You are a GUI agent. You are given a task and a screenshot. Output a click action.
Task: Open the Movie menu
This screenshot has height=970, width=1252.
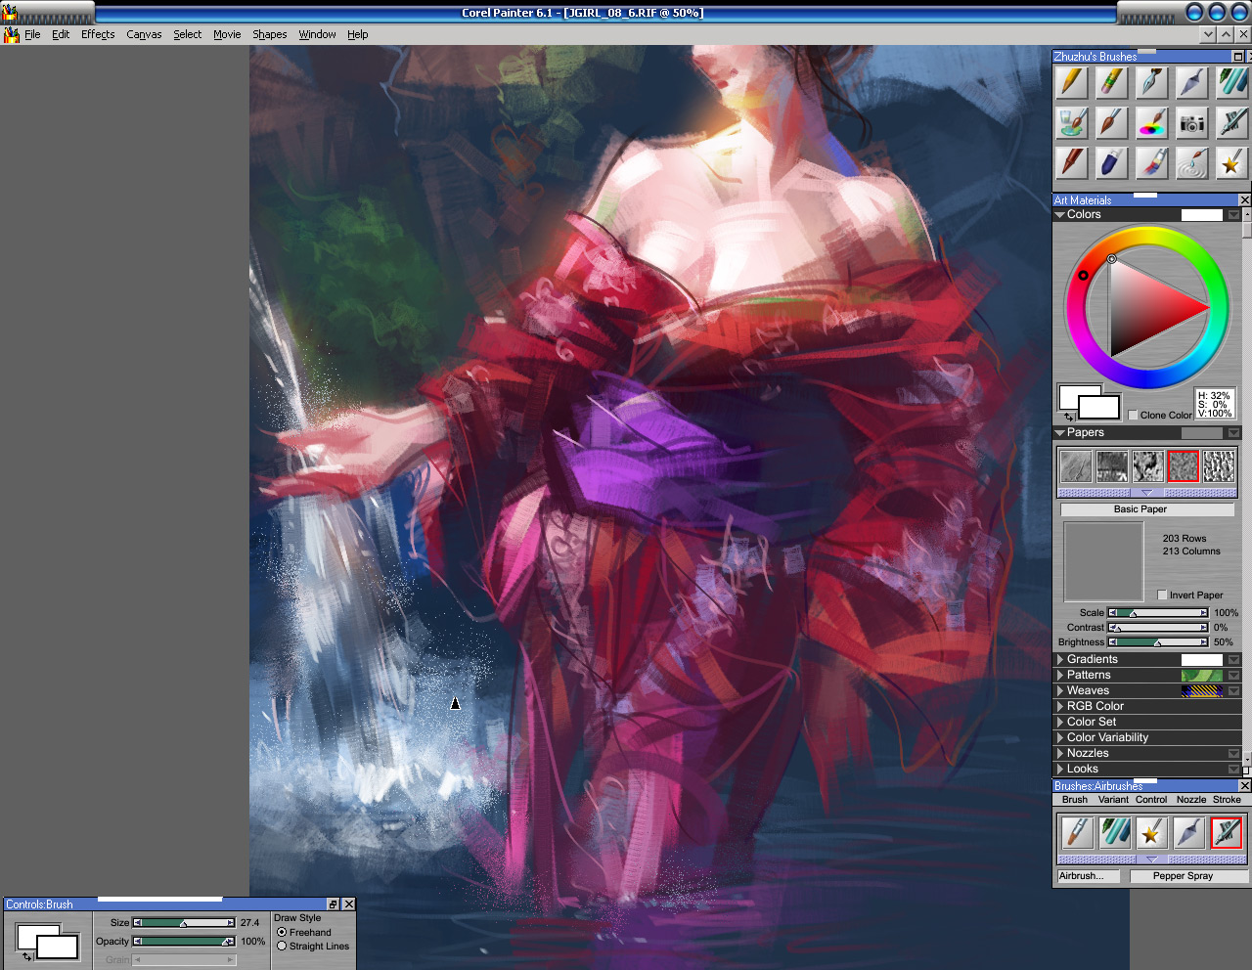click(x=227, y=34)
